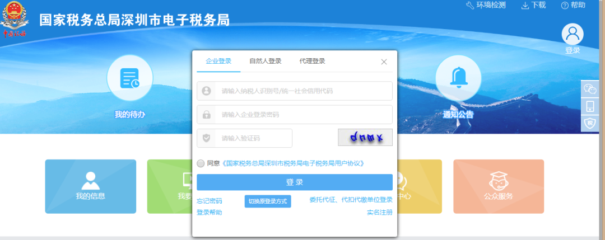Click the 帮助 text in header
The image size is (605, 240).
(x=578, y=5)
